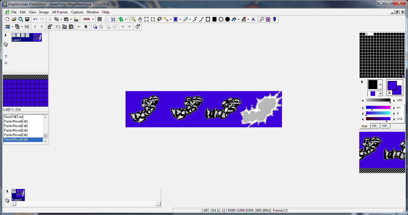Select the Color Replace eraser tool
The width and height of the screenshot is (408, 215).
[x=244, y=19]
